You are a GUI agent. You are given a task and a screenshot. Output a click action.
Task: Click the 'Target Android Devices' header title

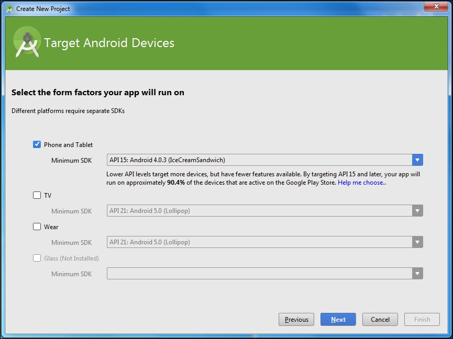[109, 43]
